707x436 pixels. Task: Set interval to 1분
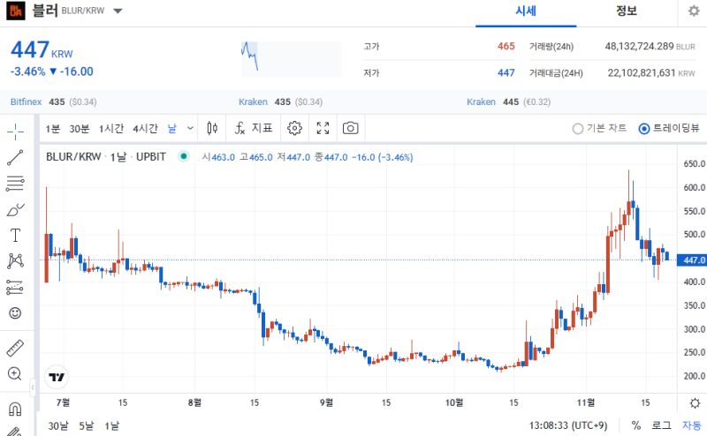(x=53, y=129)
